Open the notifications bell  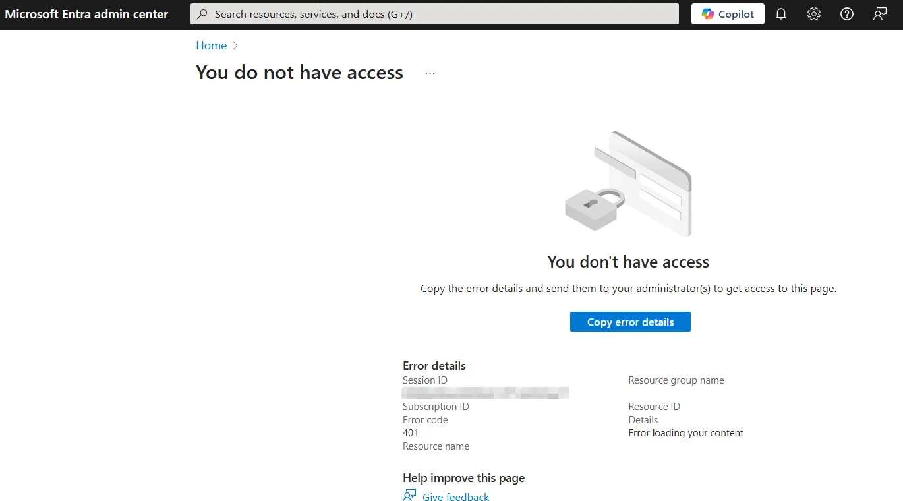pos(781,14)
